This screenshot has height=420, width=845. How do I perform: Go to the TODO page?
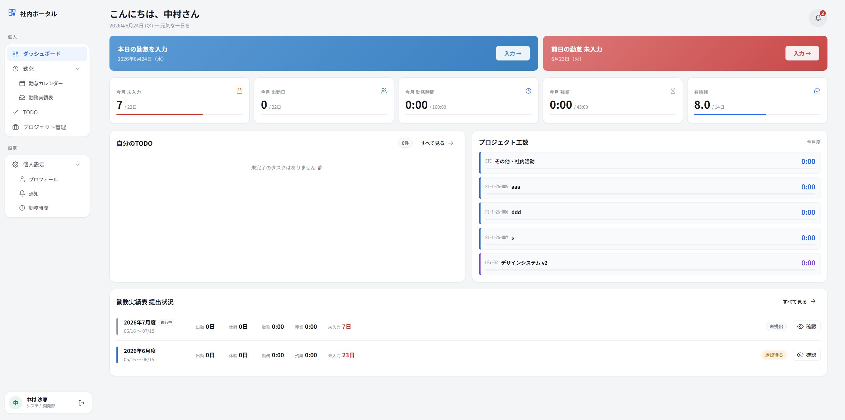point(47,112)
